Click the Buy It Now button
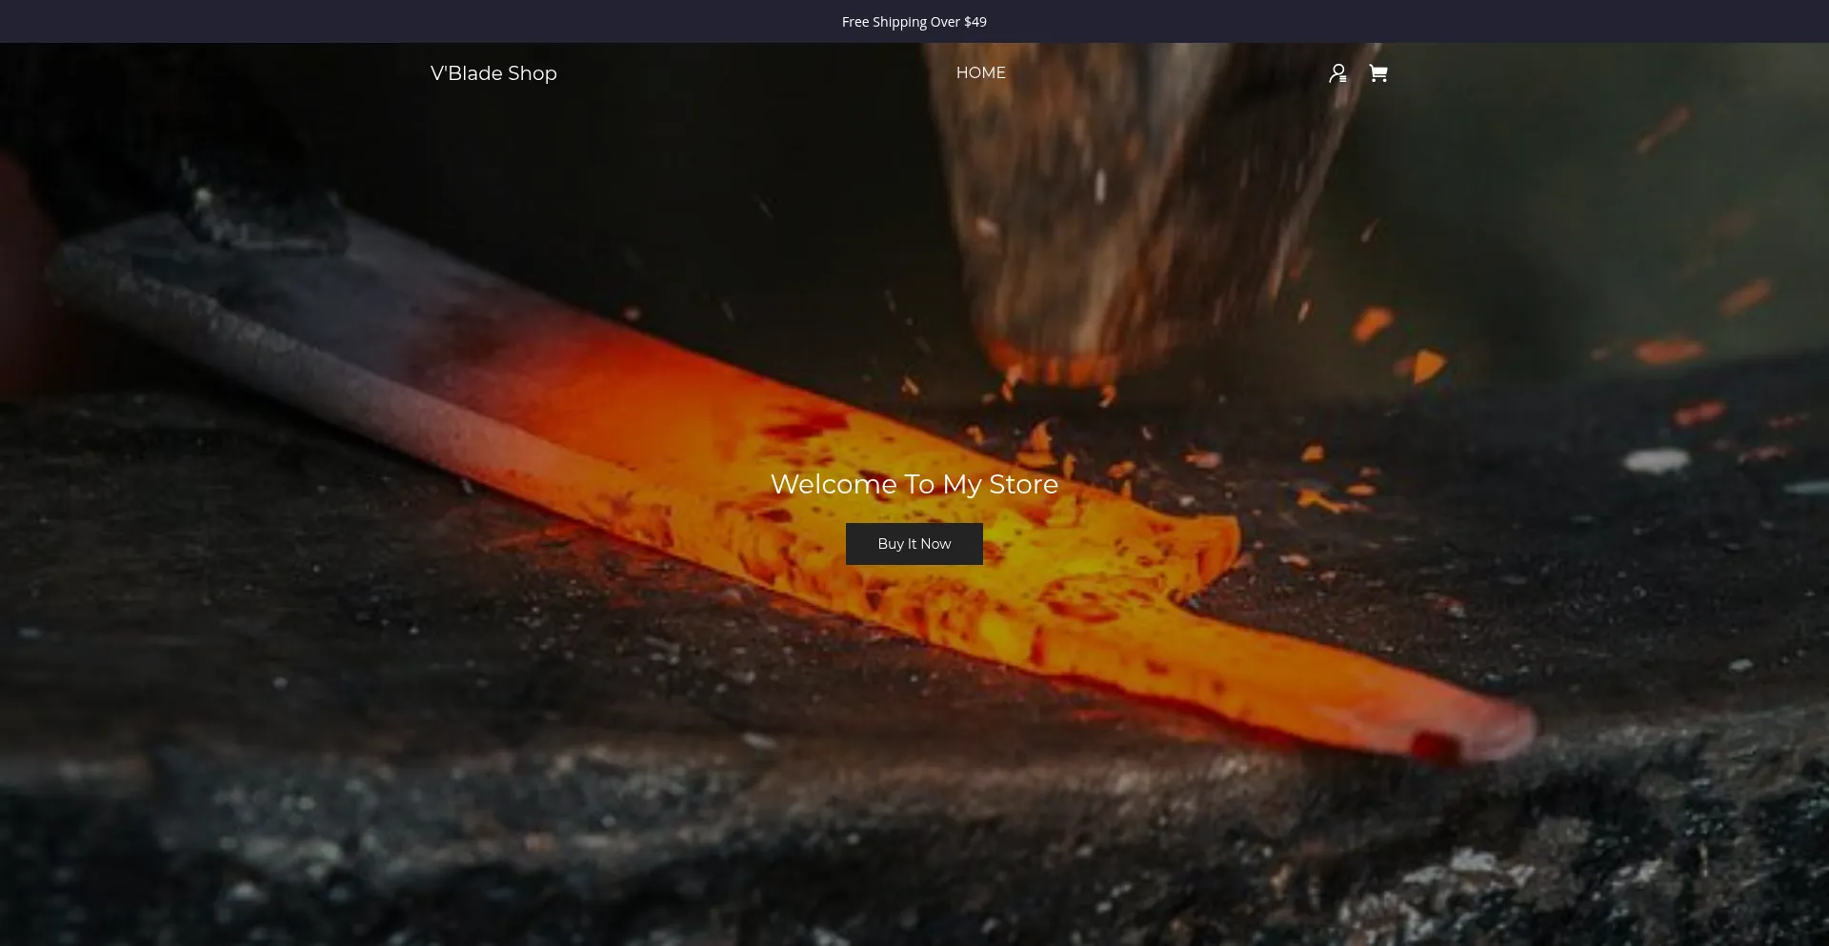Viewport: 1829px width, 946px height. pyautogui.click(x=914, y=544)
